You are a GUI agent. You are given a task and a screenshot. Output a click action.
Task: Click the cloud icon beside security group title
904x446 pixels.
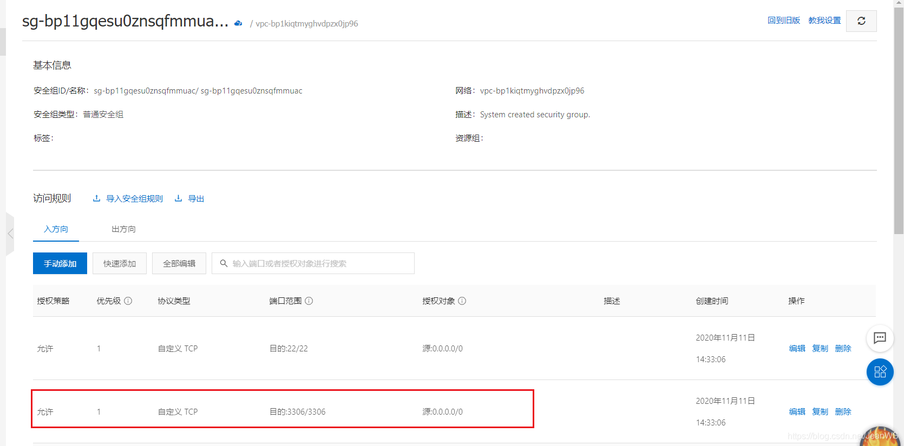click(x=238, y=23)
